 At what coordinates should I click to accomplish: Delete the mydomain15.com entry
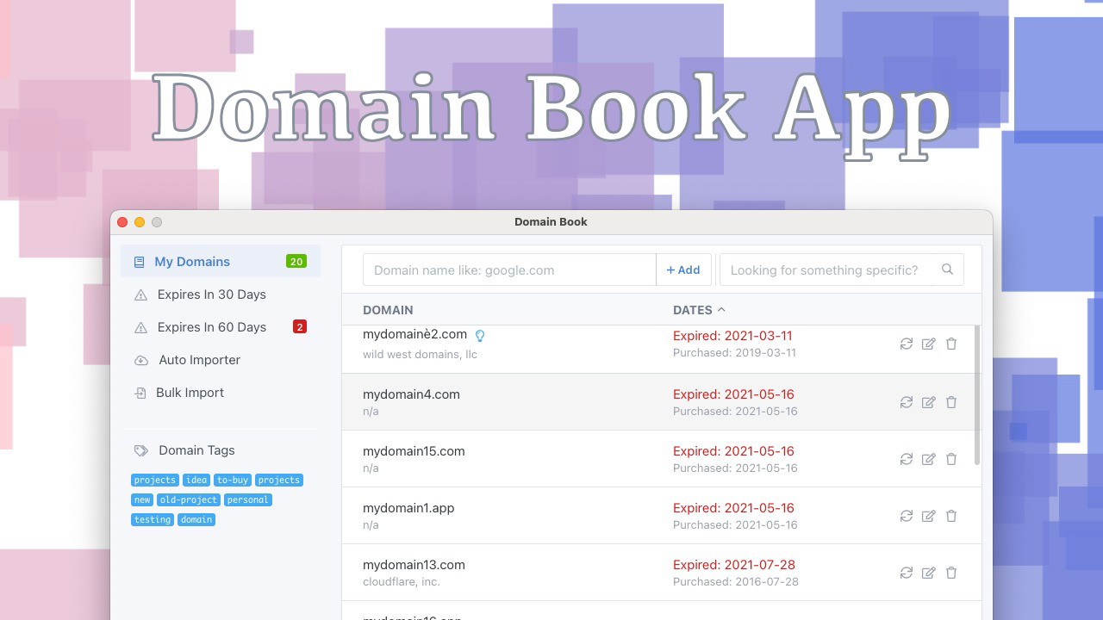pyautogui.click(x=951, y=459)
